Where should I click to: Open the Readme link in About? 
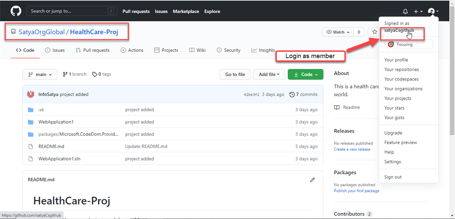click(347, 107)
